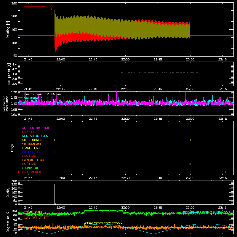Click the 'Absolute geomagnetic latitude' label

tap(205, 212)
